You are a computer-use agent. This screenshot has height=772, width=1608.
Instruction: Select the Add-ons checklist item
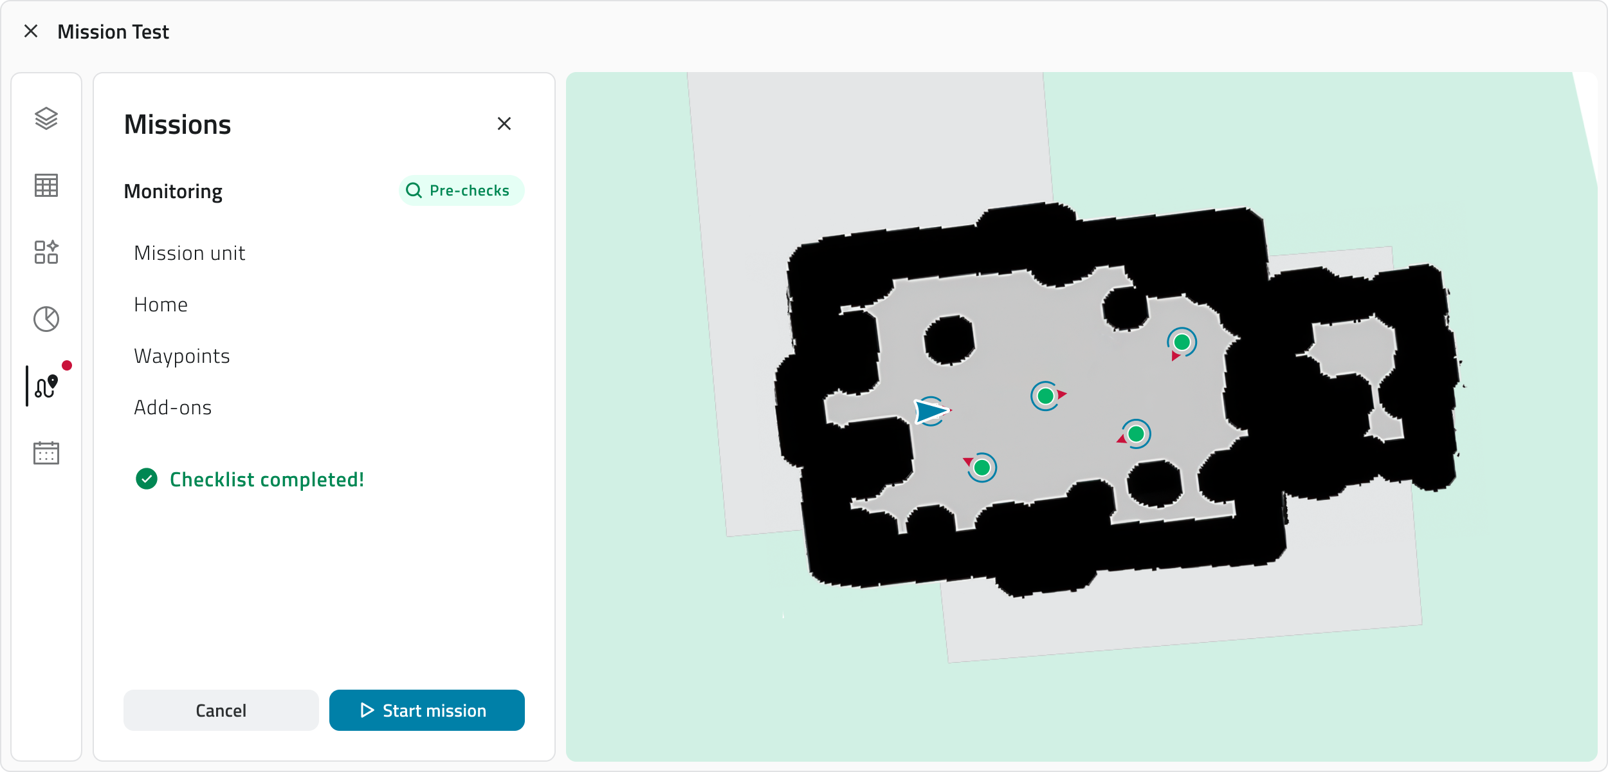click(x=173, y=407)
